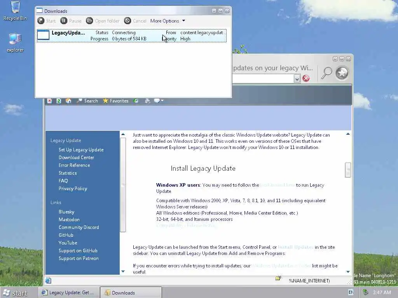Pause the download in Downloads window
Screen dimensions: 398x298
[71, 21]
